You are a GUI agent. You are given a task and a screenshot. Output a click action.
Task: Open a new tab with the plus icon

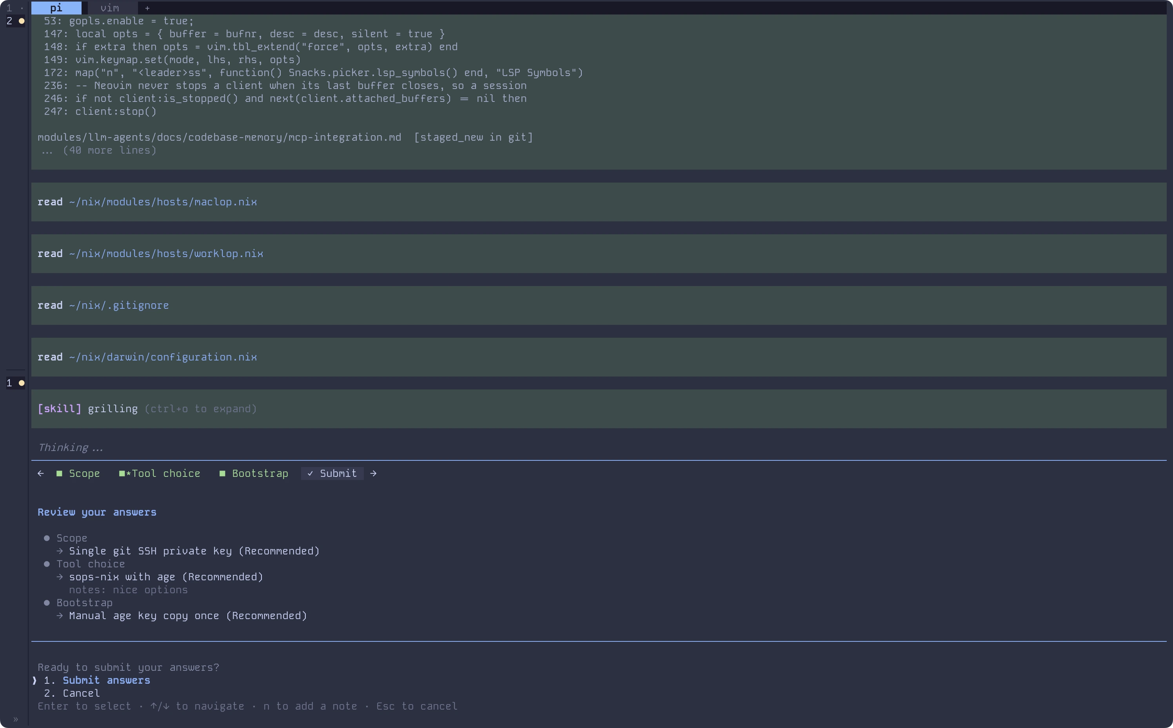[147, 8]
